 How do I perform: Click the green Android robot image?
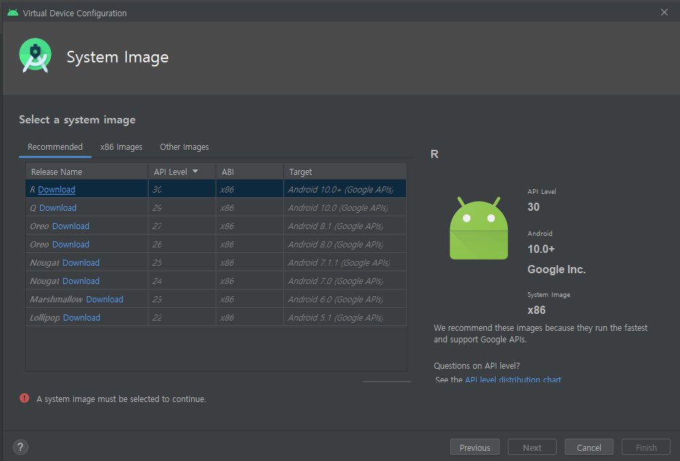click(479, 228)
